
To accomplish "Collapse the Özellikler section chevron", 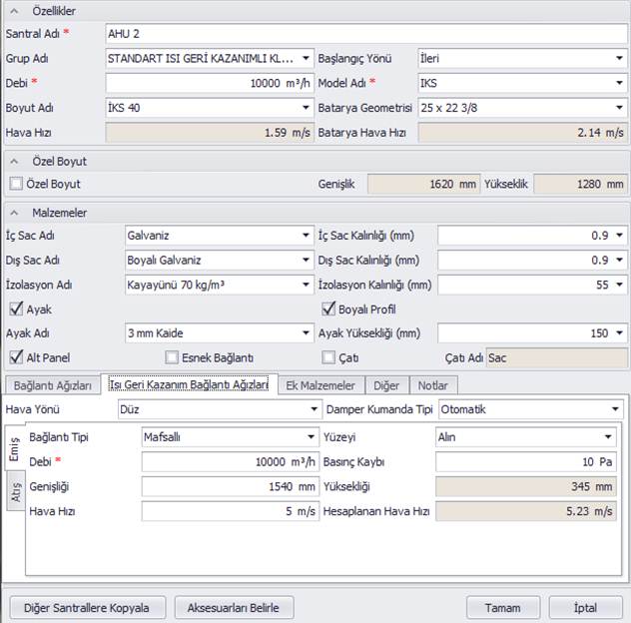I will point(16,11).
